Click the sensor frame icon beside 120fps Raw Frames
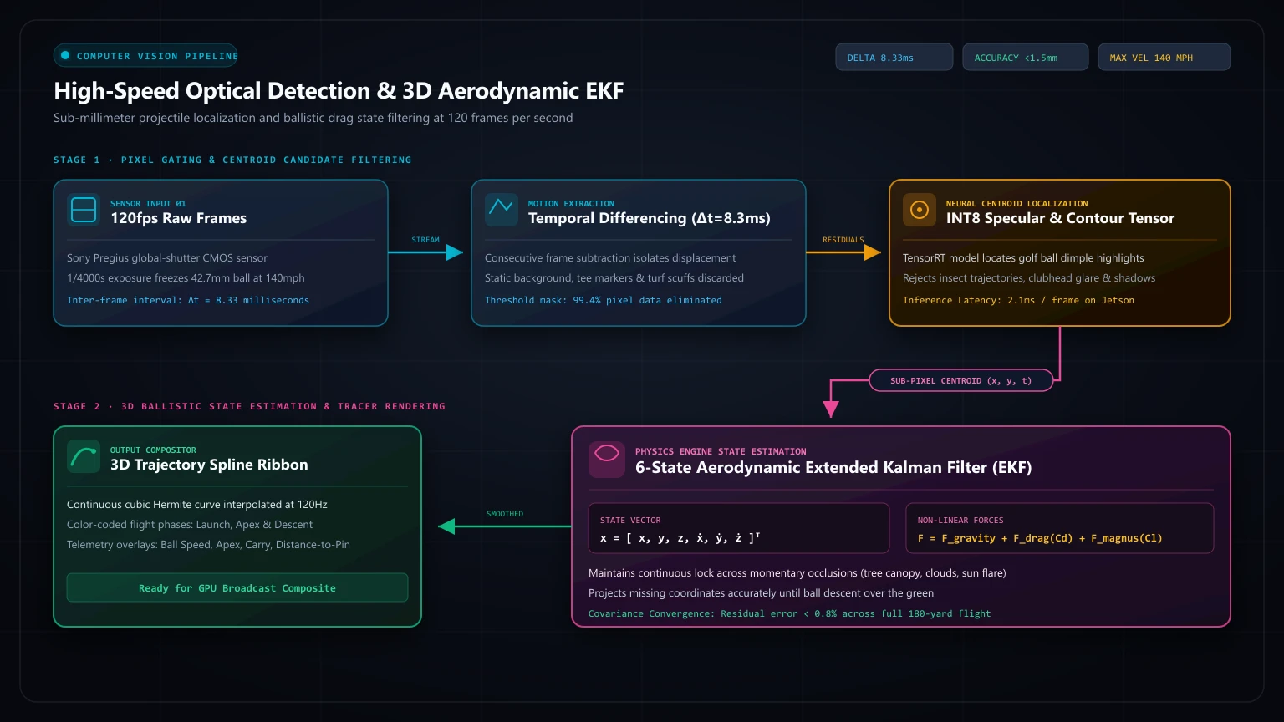The height and width of the screenshot is (722, 1284). (x=84, y=210)
